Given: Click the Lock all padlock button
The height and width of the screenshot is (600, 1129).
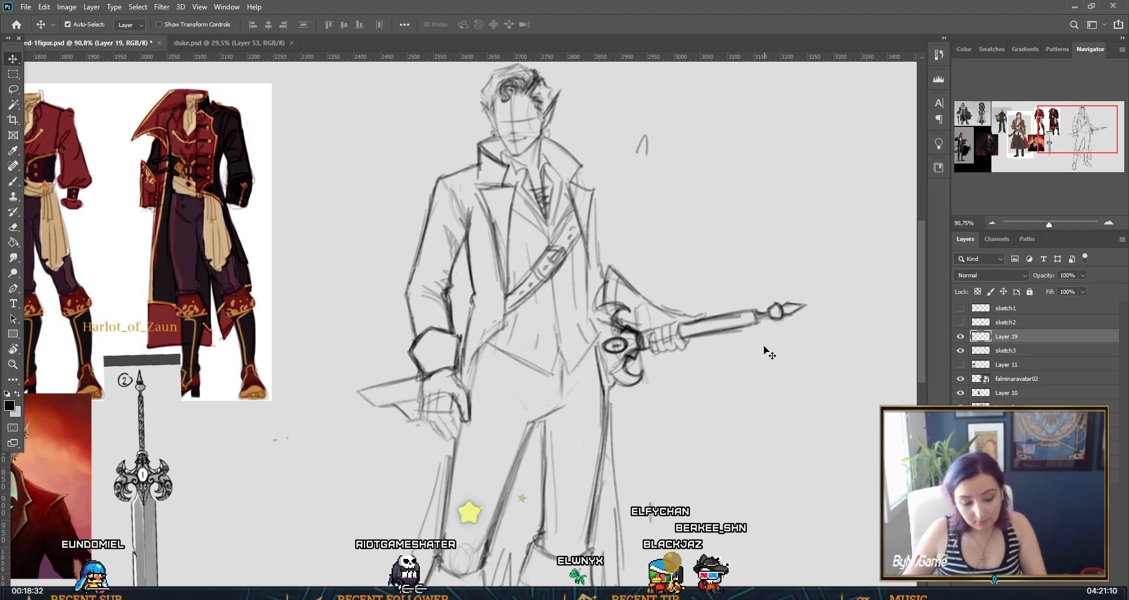Looking at the screenshot, I should (x=1030, y=292).
